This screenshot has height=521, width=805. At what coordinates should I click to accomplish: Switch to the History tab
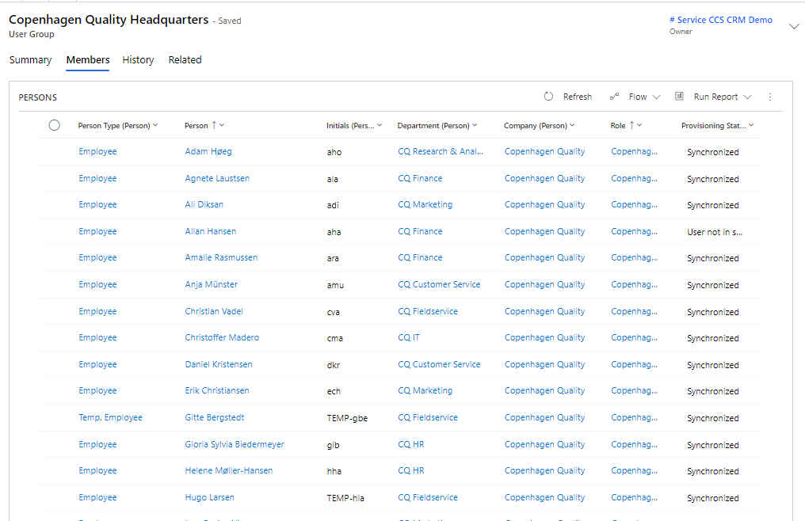138,60
